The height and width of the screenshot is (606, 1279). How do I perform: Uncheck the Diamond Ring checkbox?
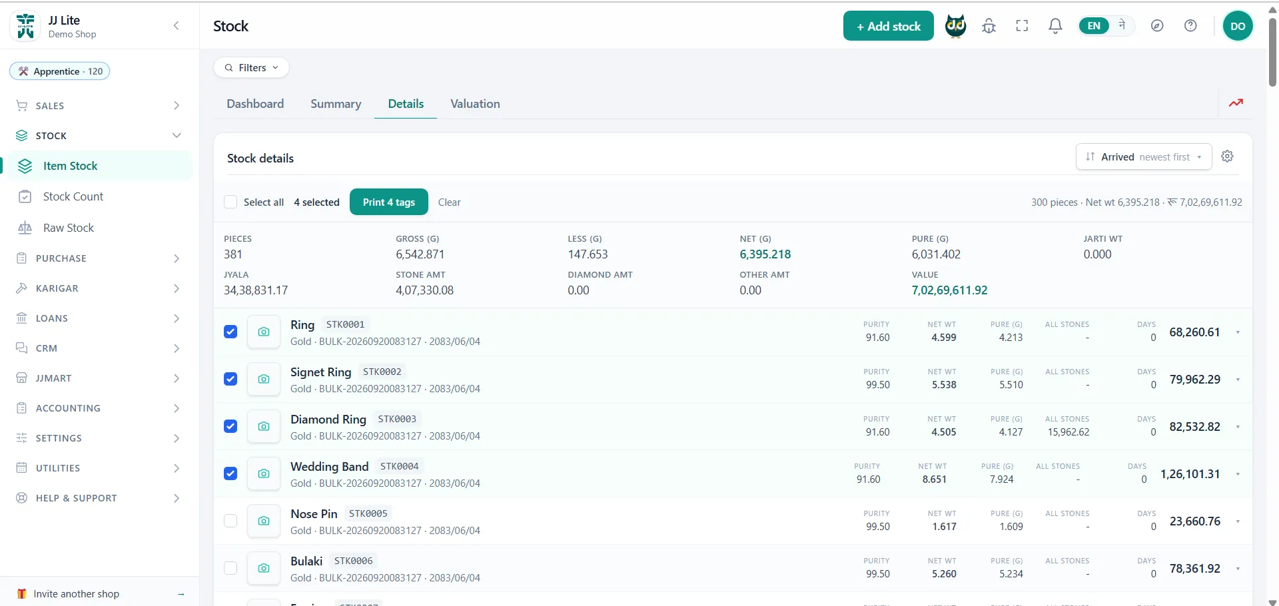click(x=230, y=426)
